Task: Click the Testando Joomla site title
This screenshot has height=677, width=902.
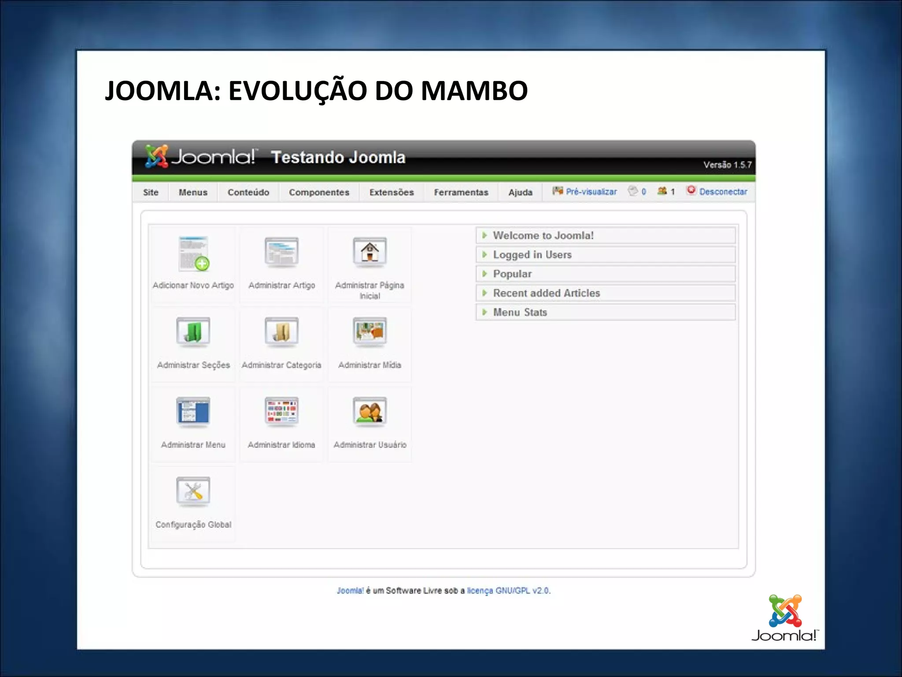Action: 338,157
